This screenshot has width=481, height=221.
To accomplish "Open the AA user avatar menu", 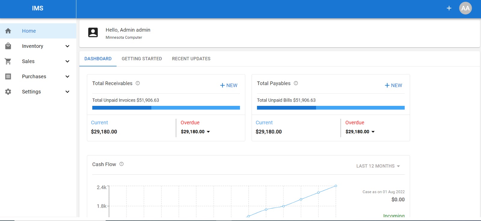I will click(465, 8).
